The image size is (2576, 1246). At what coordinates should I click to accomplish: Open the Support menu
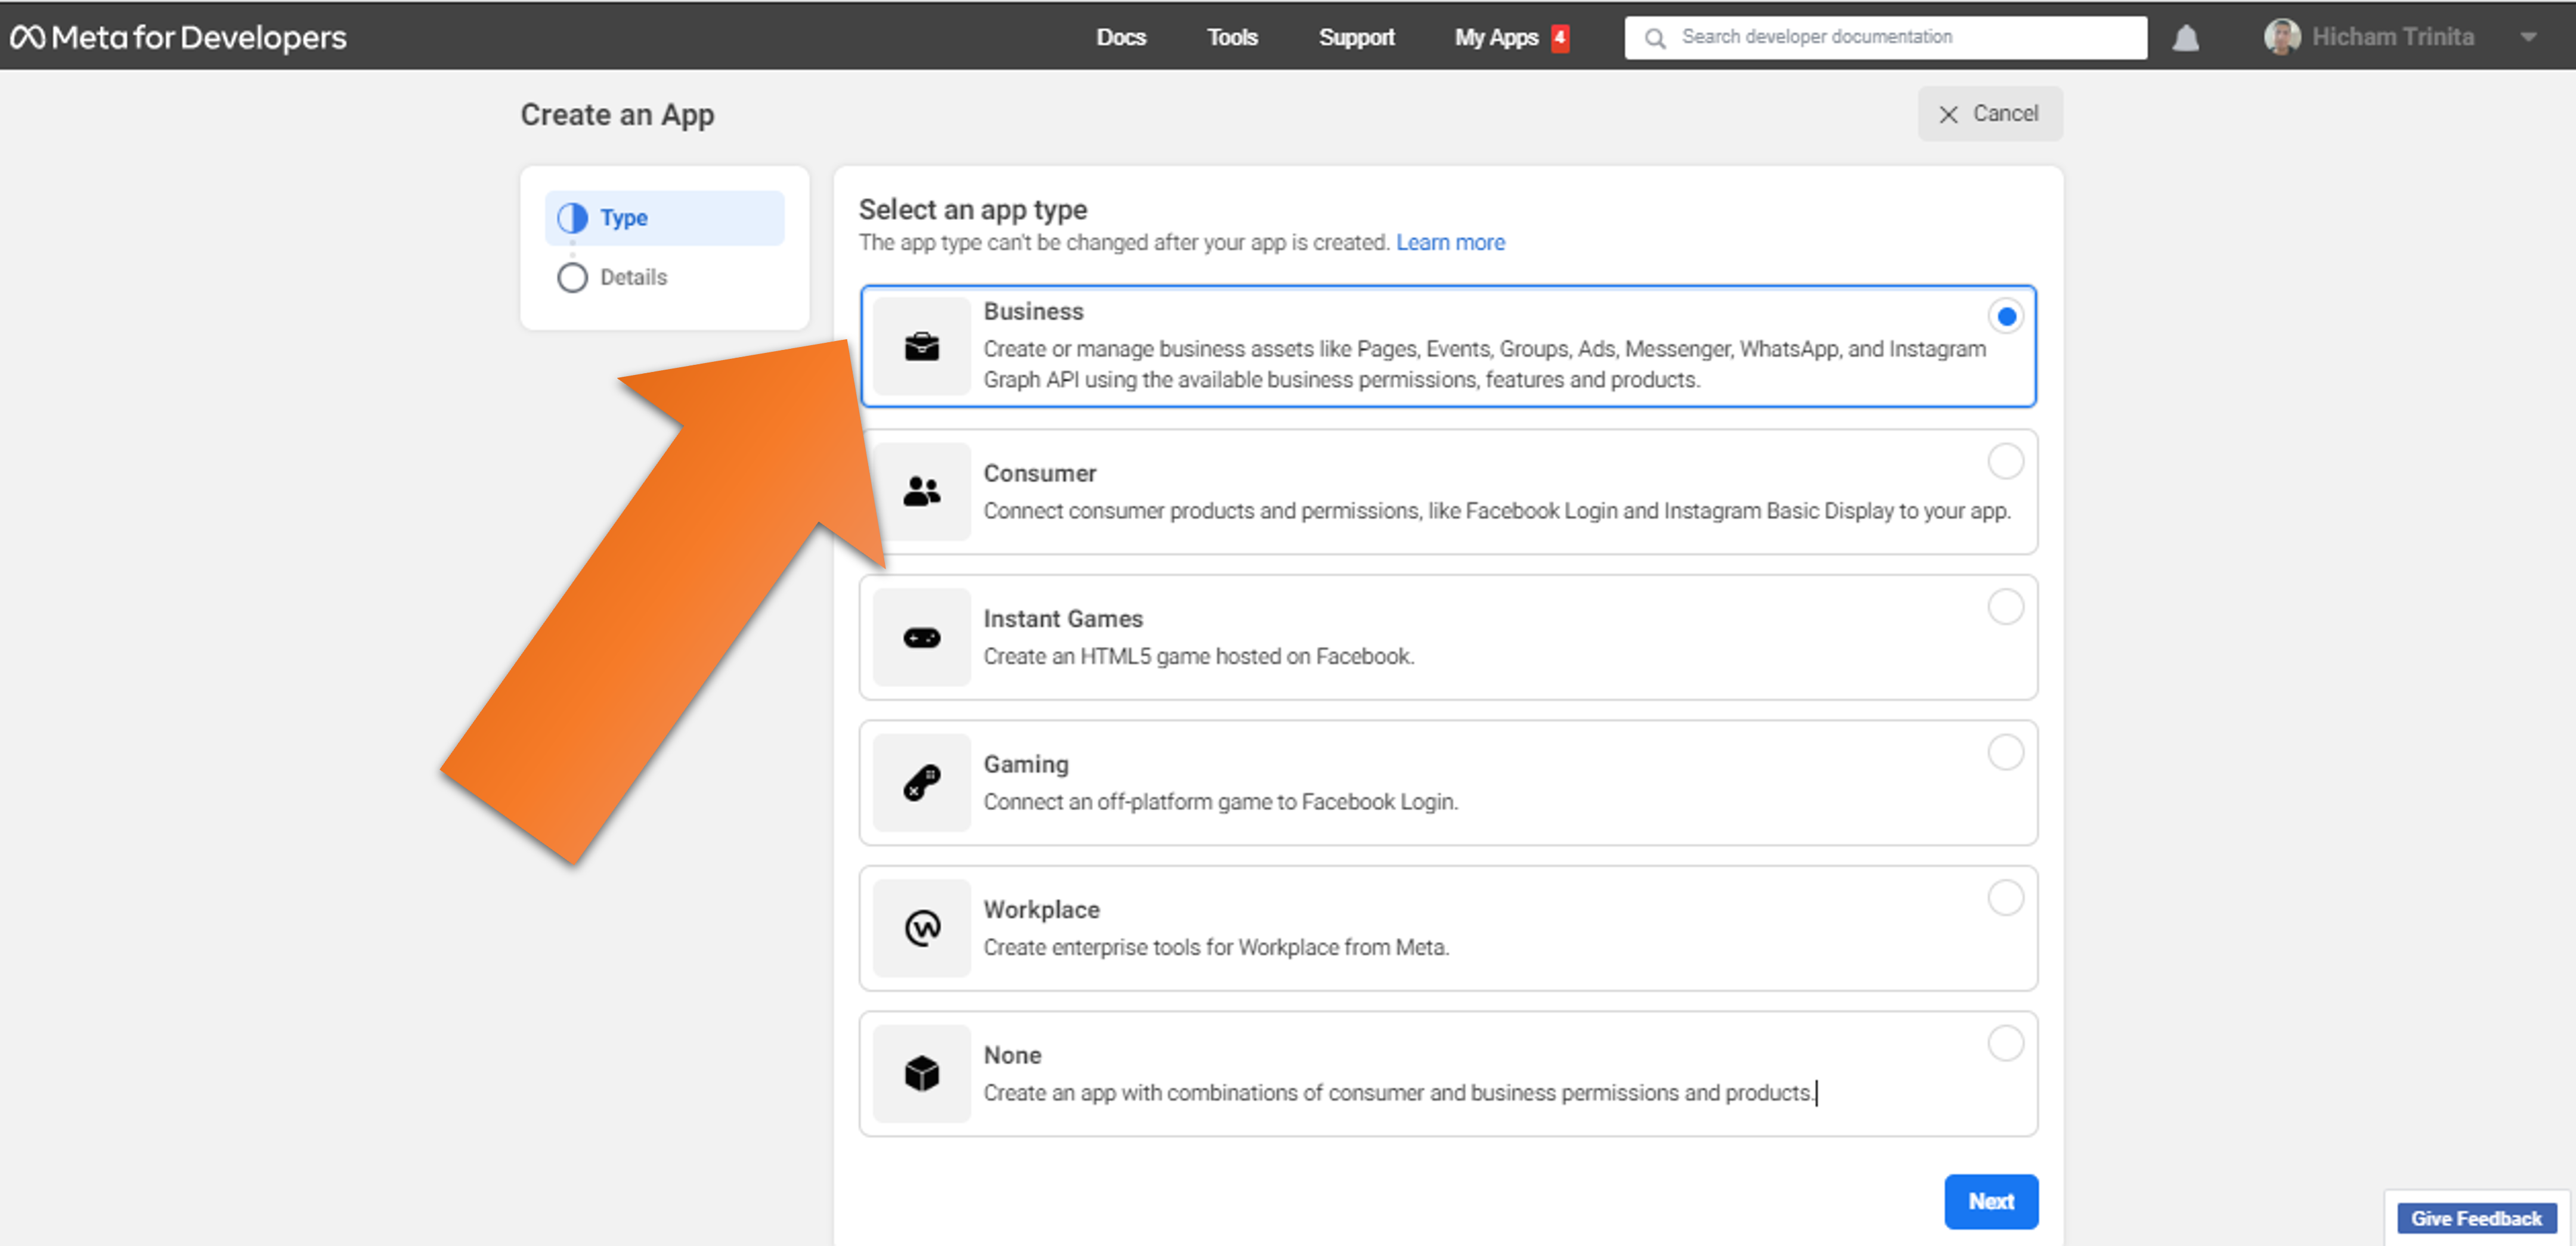pos(1356,38)
